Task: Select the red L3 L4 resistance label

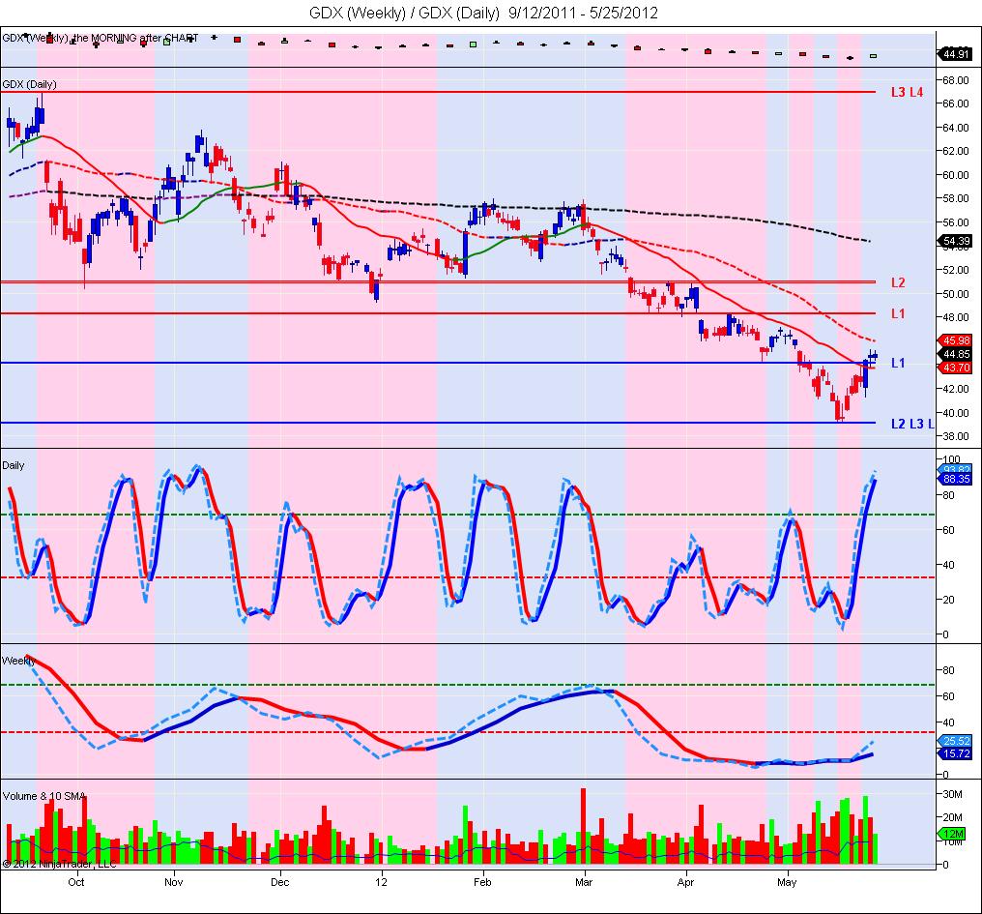Action: point(907,92)
